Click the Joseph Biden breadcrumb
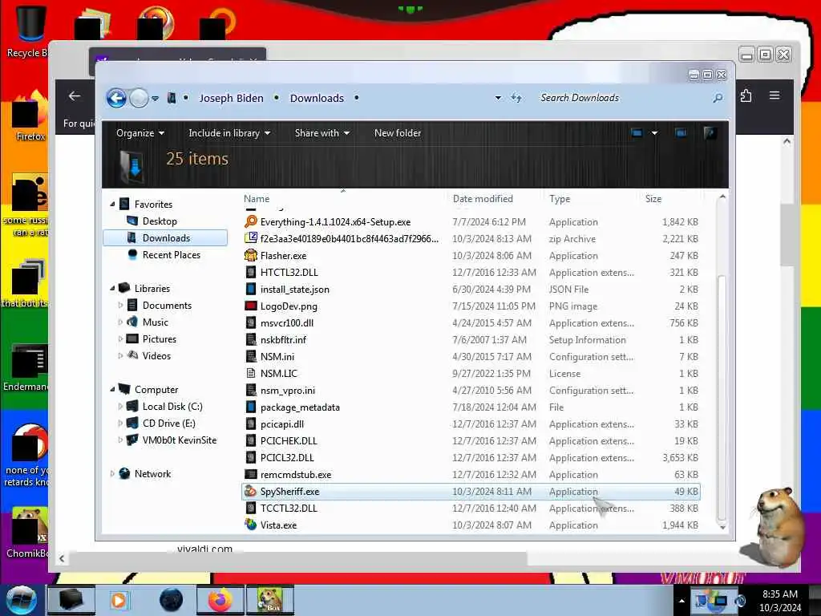The height and width of the screenshot is (616, 821). point(231,98)
